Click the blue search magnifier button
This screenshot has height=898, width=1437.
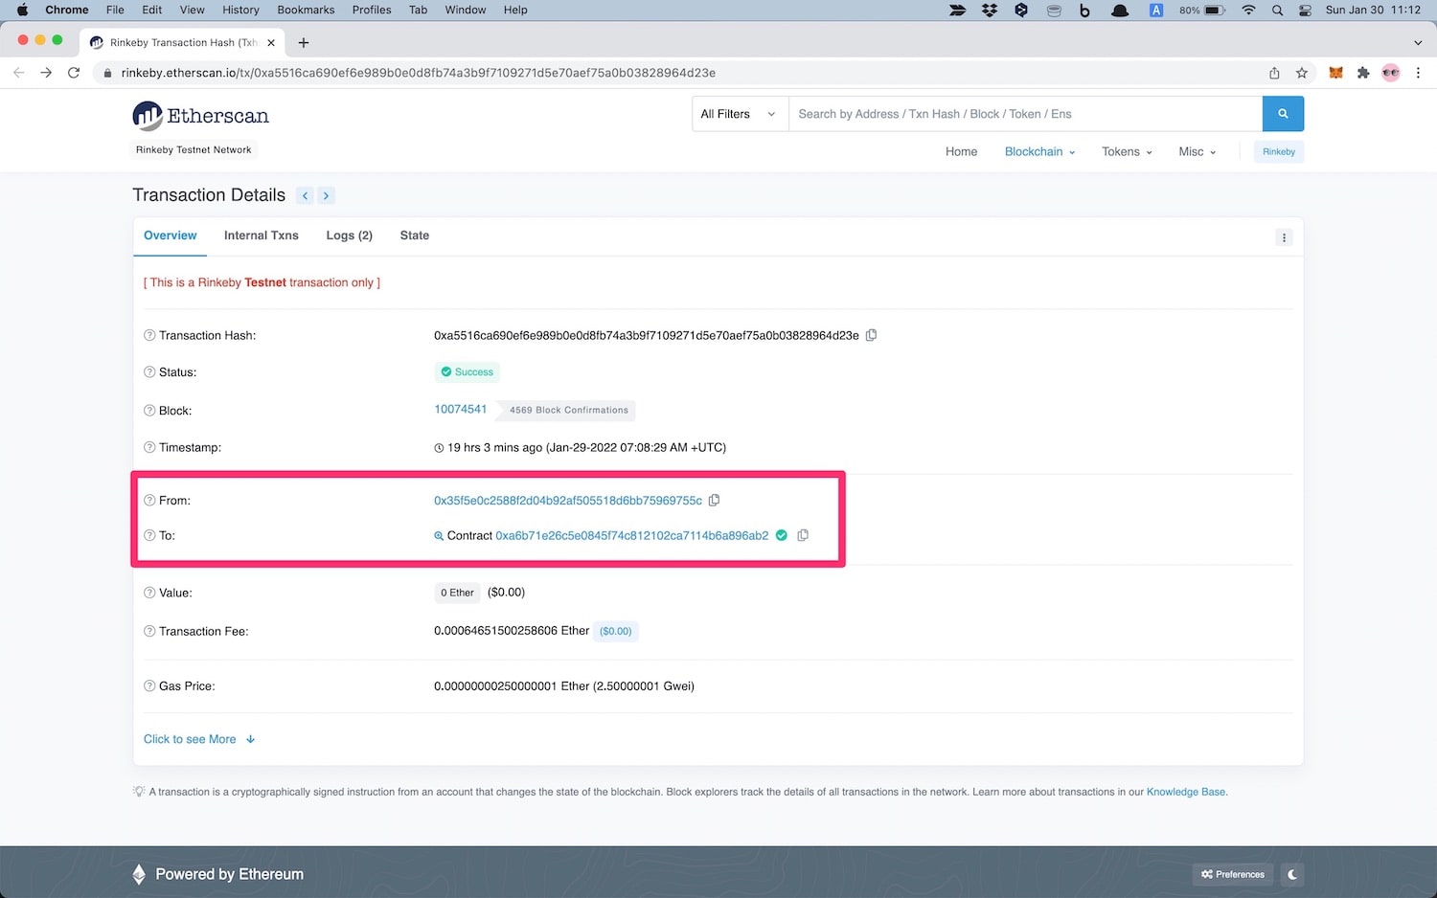pyautogui.click(x=1283, y=114)
